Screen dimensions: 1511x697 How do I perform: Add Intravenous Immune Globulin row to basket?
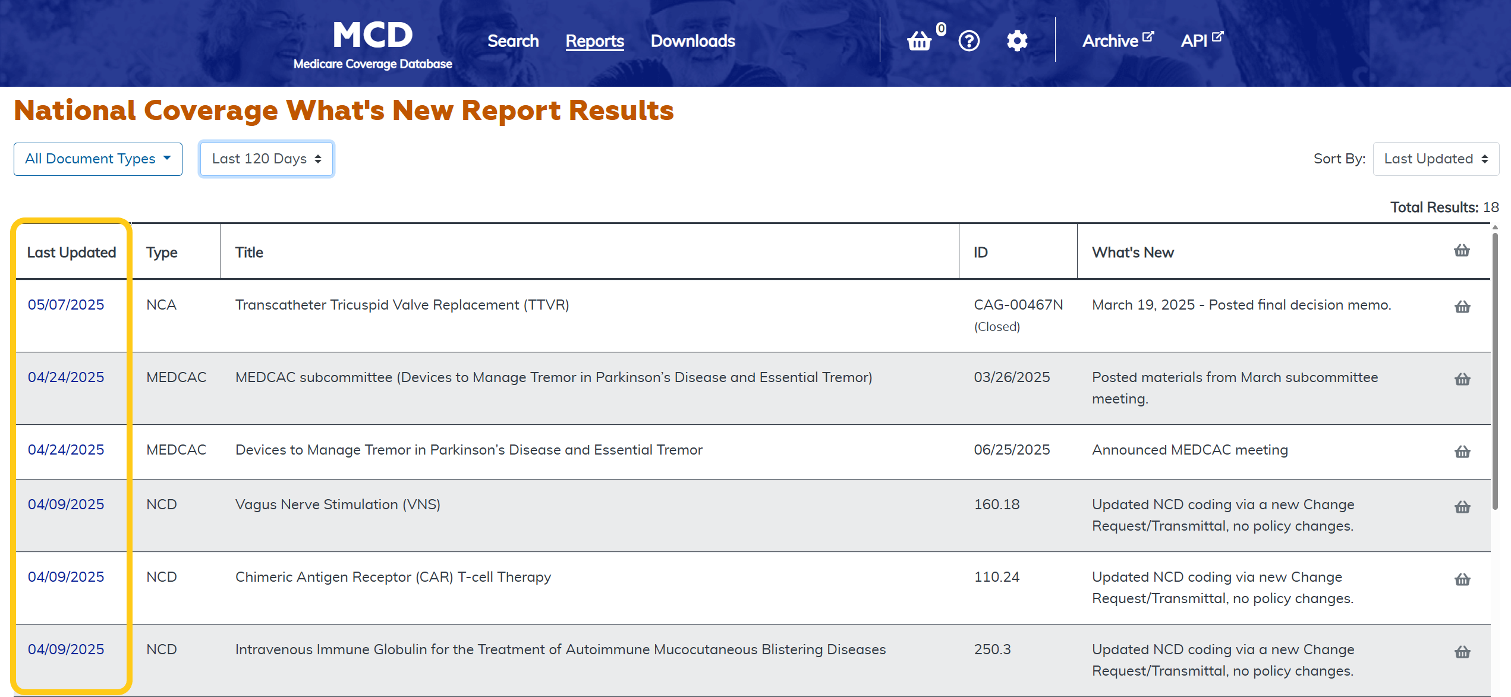click(x=1462, y=652)
